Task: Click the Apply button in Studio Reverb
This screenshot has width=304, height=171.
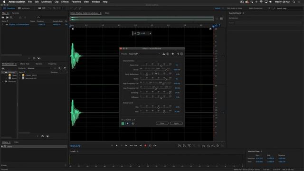Action: [x=176, y=123]
